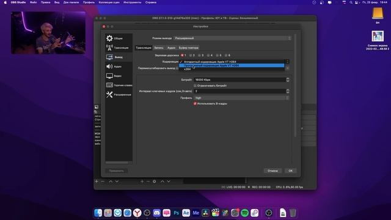The image size is (391, 220).
Task: Click the remove source minus icon in OBS
Action: pyautogui.click(x=148, y=182)
